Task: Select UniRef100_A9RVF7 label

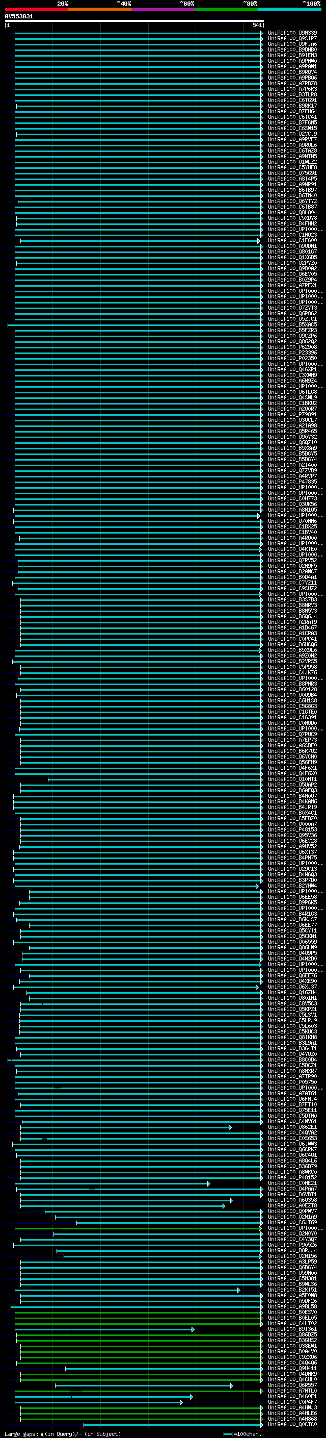Action: pyautogui.click(x=292, y=140)
